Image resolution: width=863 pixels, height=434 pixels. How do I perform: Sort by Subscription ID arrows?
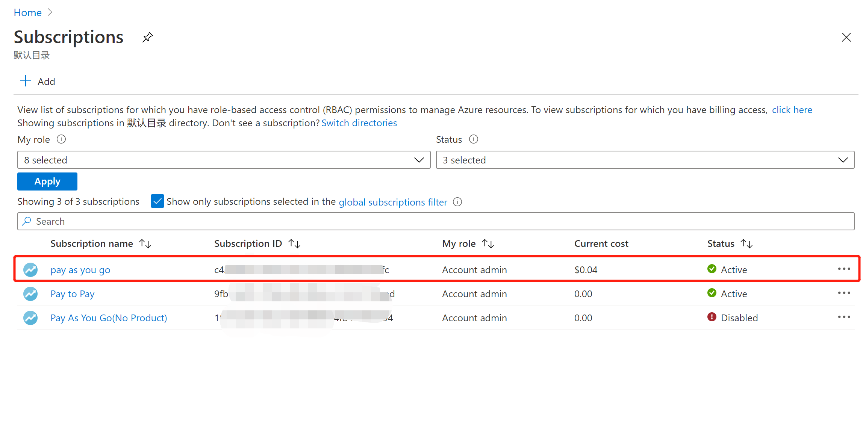(294, 244)
